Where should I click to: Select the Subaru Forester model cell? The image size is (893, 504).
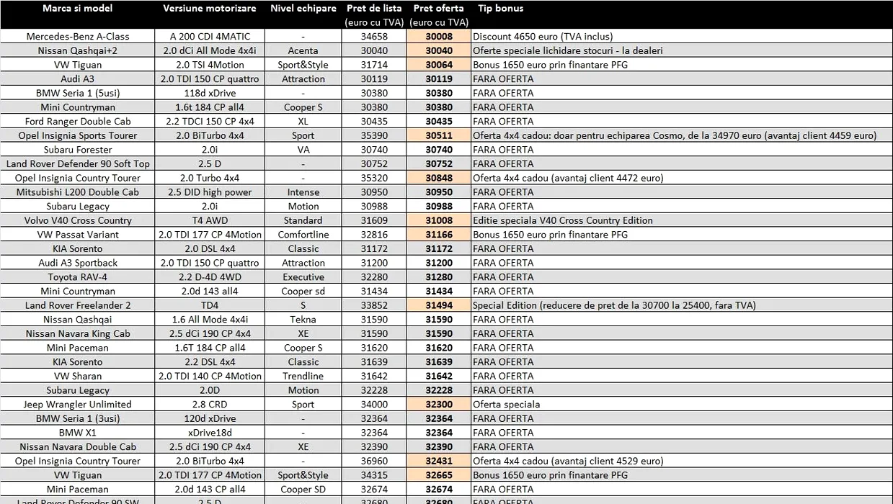(78, 150)
